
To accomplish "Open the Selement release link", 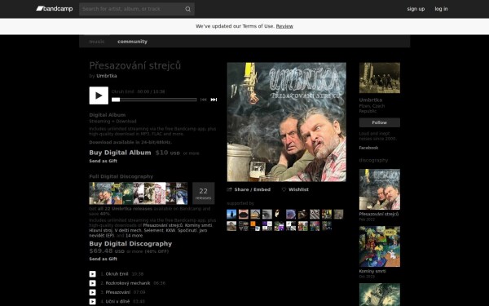I will click(153, 230).
